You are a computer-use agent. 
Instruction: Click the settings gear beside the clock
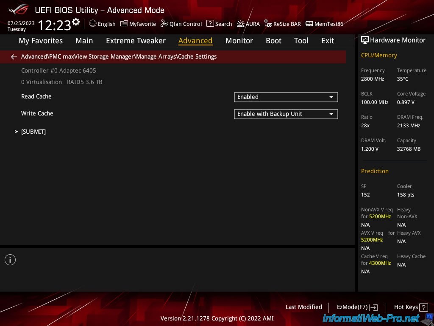(x=76, y=22)
